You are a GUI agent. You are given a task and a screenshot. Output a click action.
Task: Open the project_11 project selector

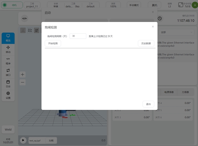pos(32,5)
